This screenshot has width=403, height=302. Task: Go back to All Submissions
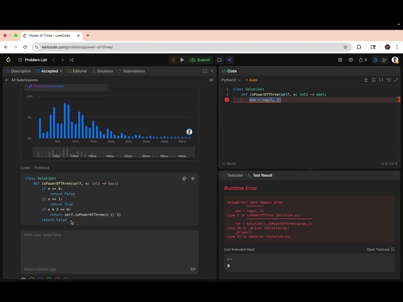coord(21,80)
